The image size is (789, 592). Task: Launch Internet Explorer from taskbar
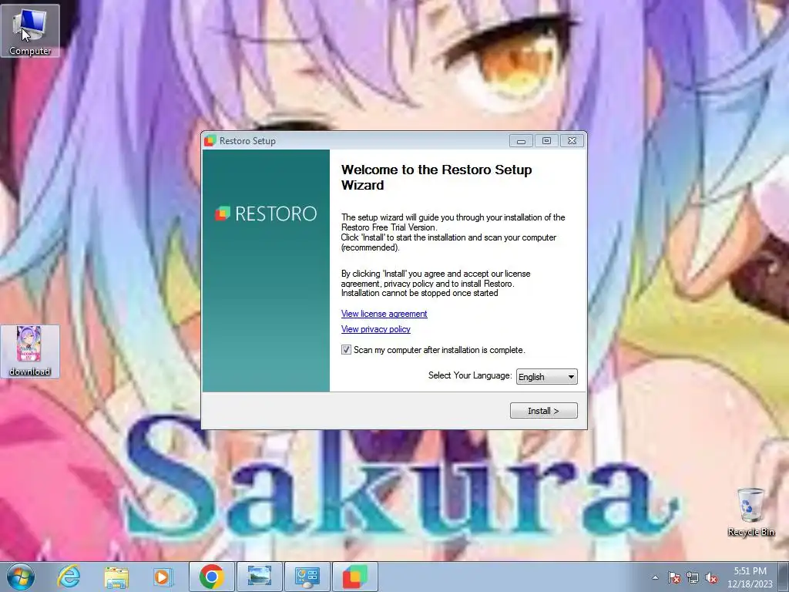point(69,577)
